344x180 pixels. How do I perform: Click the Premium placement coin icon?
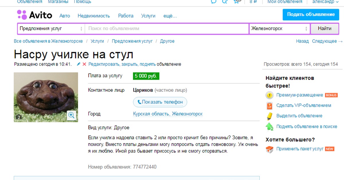point(269,95)
